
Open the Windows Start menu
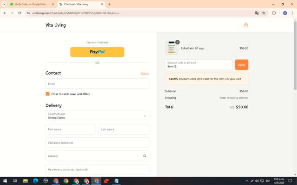point(5,181)
